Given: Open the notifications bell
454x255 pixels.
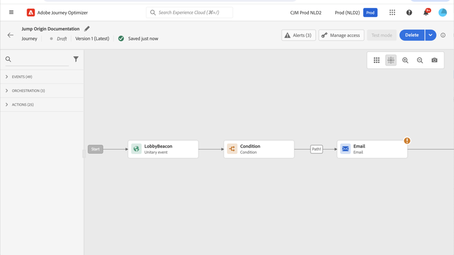Looking at the screenshot, I should [x=426, y=13].
